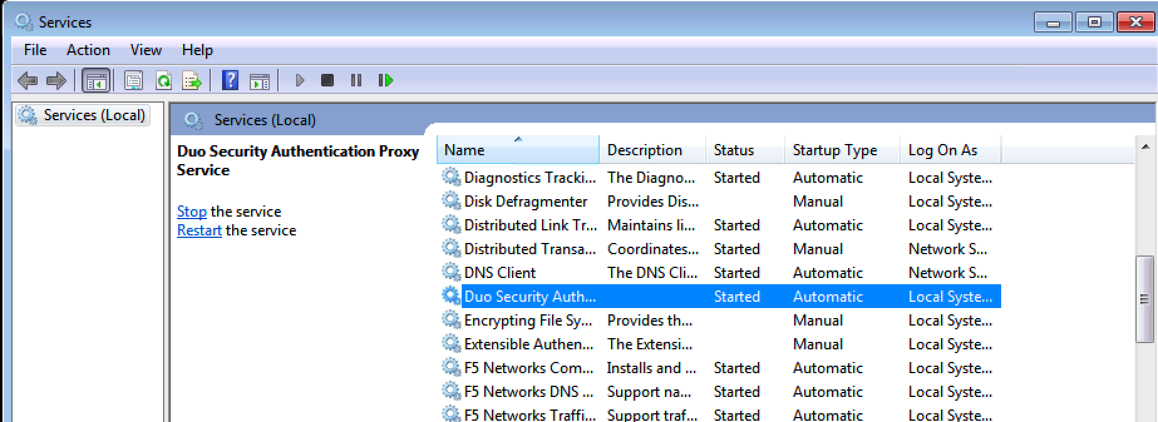Sort by the Name column header

(x=518, y=150)
